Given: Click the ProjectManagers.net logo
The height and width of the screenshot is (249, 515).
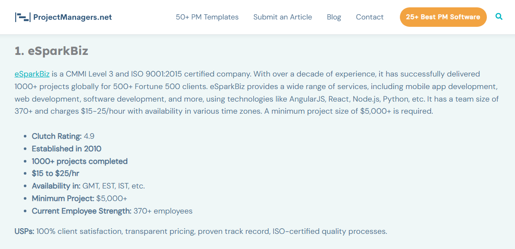Looking at the screenshot, I should [63, 17].
